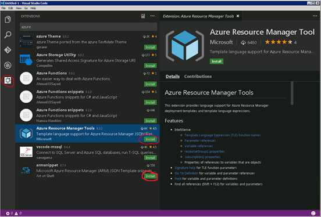Open the Parameter references link
Viewport: 321px width, 217px height.
click(200, 140)
